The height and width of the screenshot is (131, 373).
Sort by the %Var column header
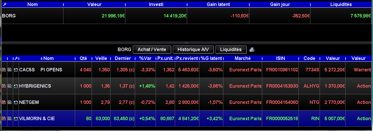tap(145, 58)
